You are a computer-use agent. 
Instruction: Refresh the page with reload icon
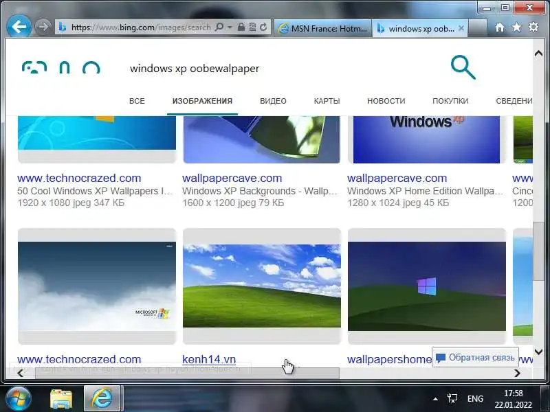tap(263, 27)
